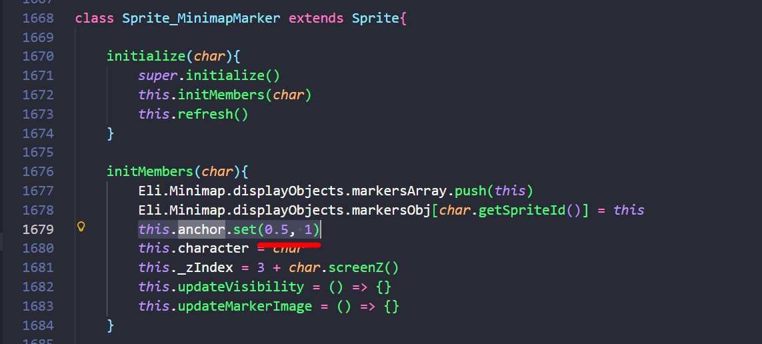
Task: Click line number 1681 in the gutter
Action: click(39, 268)
